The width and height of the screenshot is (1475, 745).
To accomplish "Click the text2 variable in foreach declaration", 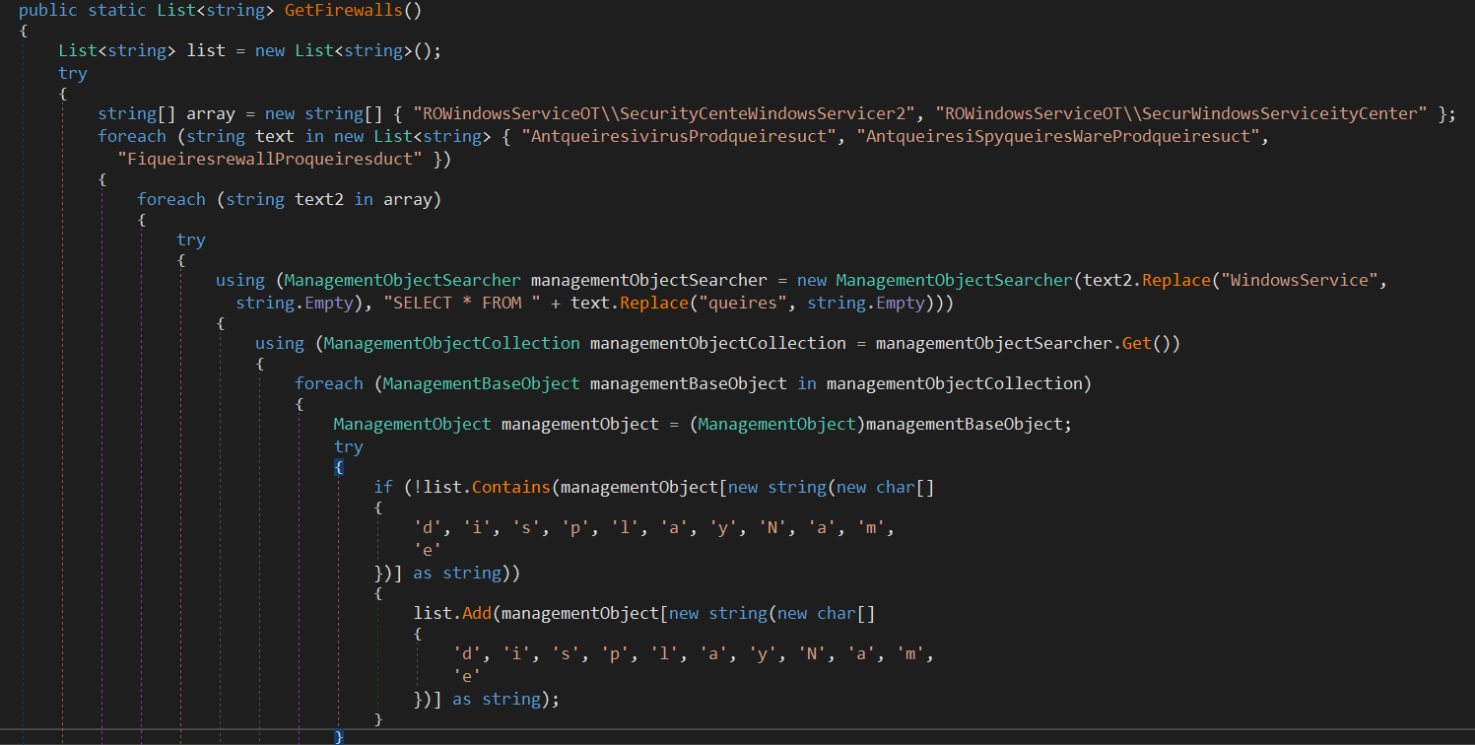I will [x=319, y=199].
